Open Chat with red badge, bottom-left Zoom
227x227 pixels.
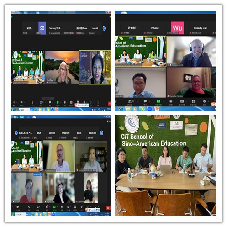point(47,207)
